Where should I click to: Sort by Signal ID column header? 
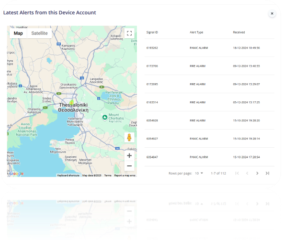click(152, 33)
